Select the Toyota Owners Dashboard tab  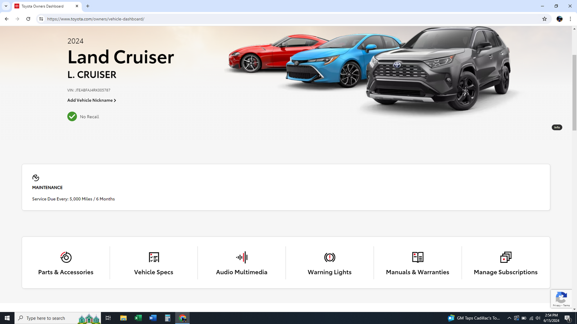point(47,6)
